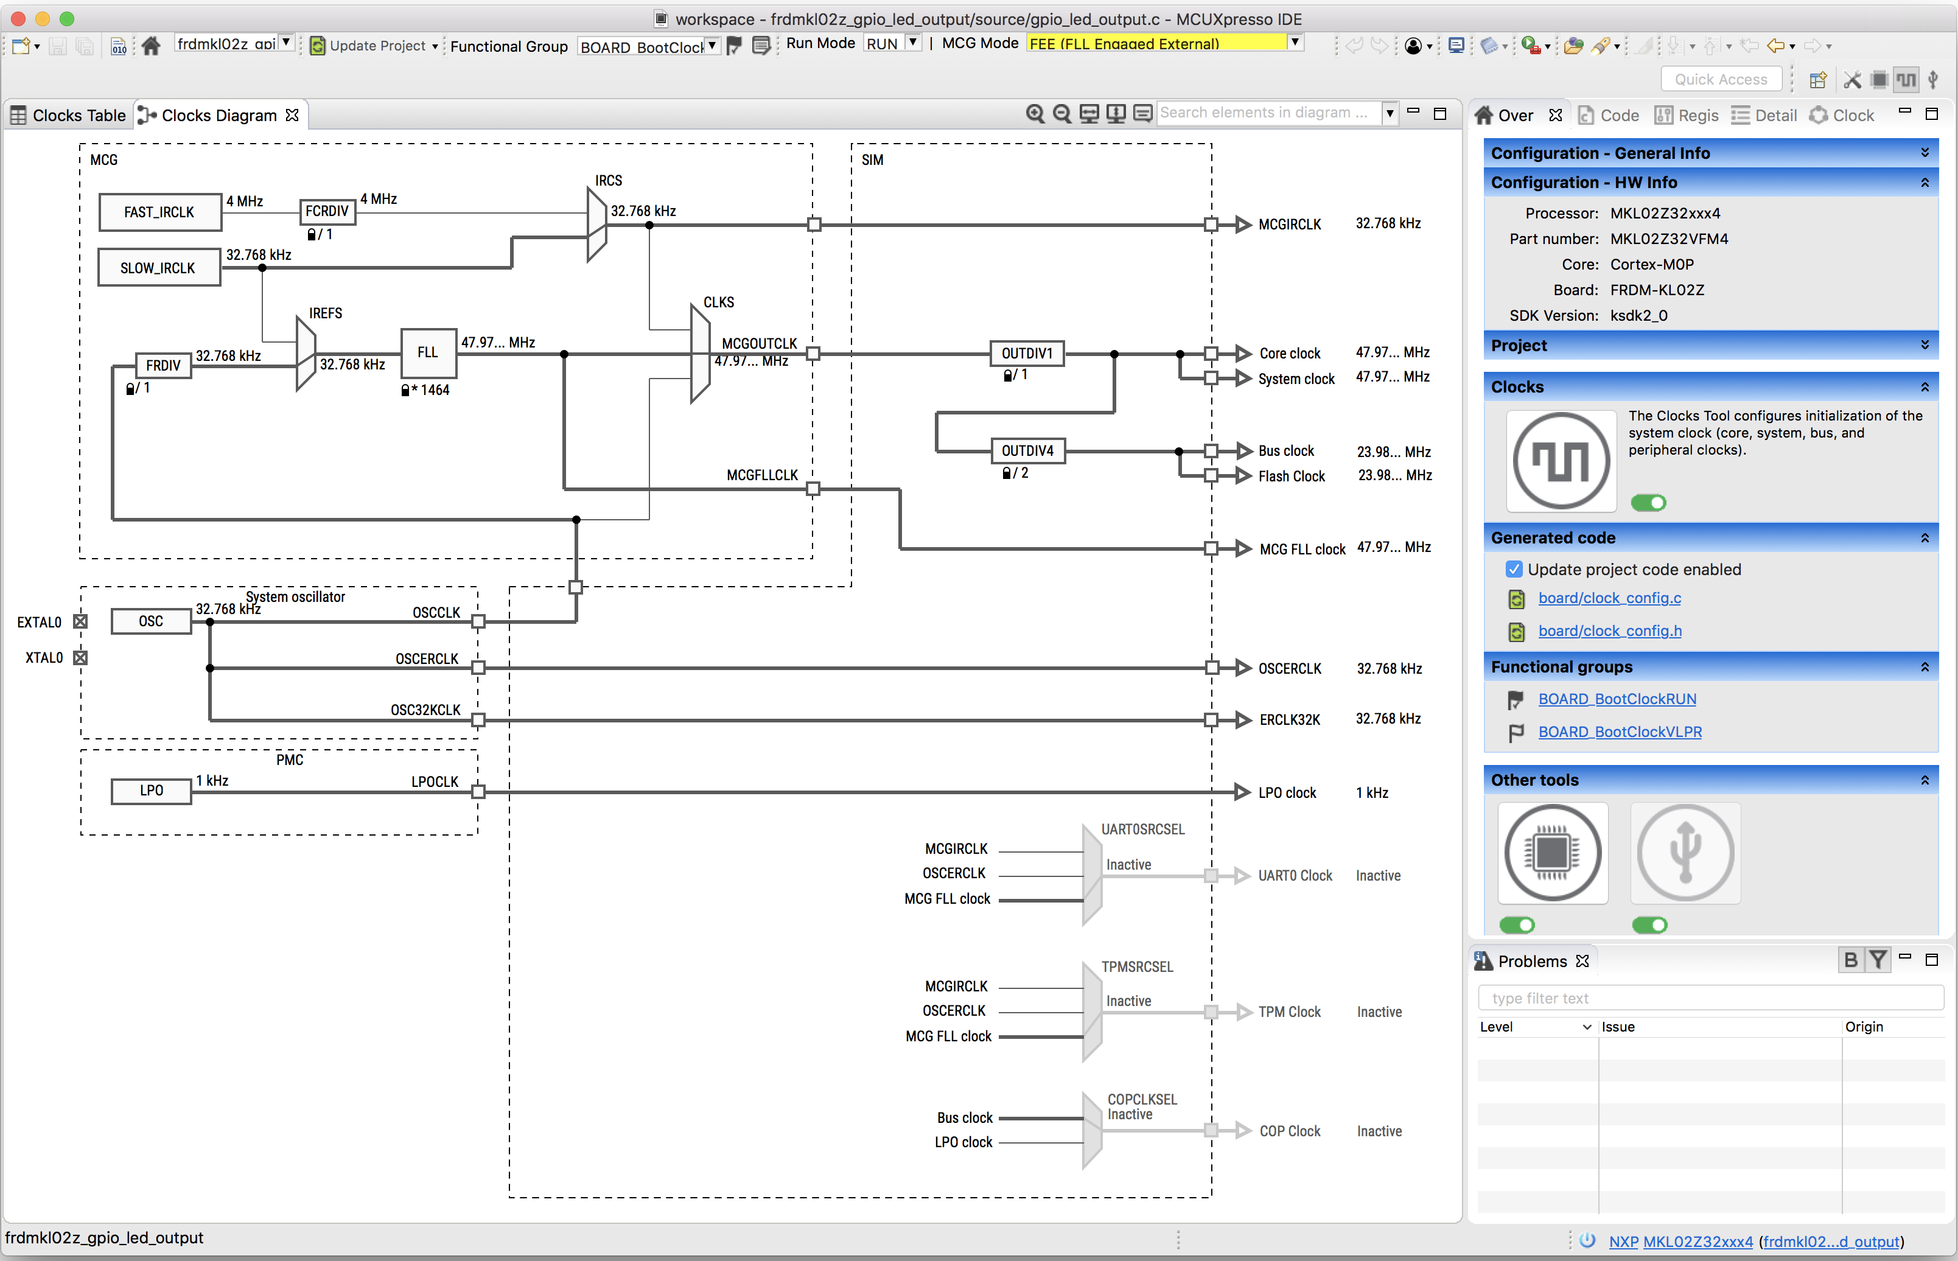Expand the Project section

(x=1925, y=346)
